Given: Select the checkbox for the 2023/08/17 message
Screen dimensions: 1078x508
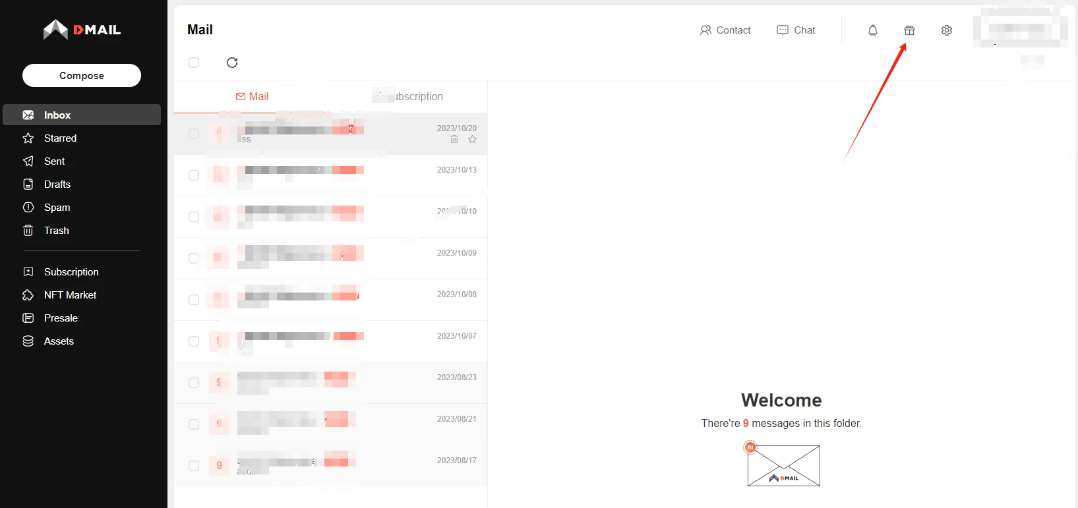Looking at the screenshot, I should [194, 466].
